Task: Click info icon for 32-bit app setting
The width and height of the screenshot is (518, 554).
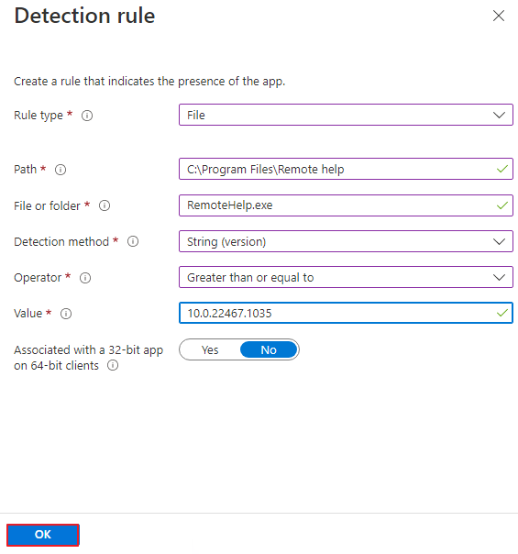Action: tap(113, 365)
